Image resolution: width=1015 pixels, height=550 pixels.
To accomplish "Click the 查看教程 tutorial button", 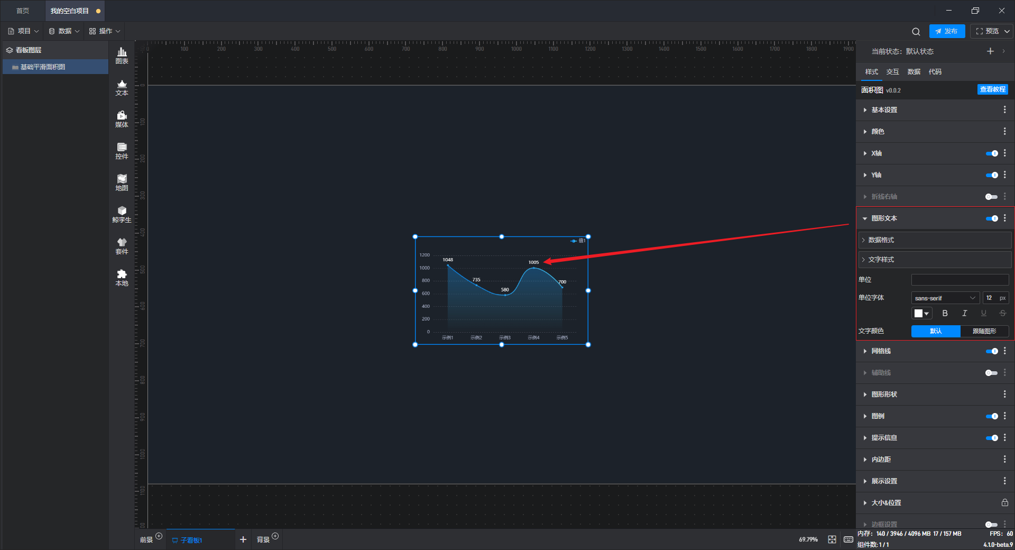I will [992, 89].
